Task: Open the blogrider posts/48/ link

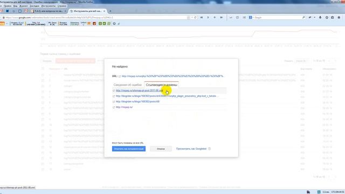Action: [x=137, y=102]
